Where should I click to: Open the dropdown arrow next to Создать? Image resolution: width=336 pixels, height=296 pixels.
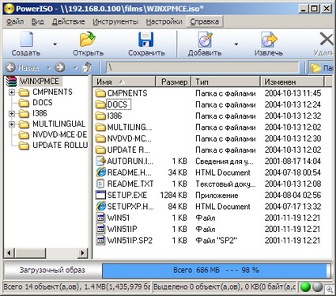55,44
